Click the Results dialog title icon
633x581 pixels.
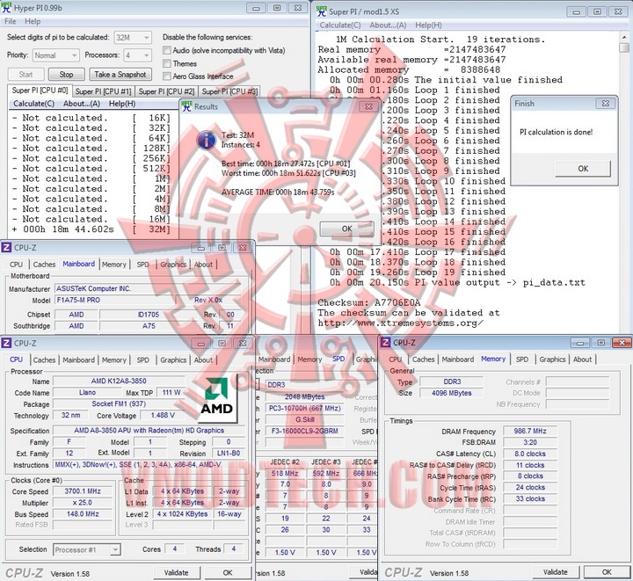(x=187, y=106)
